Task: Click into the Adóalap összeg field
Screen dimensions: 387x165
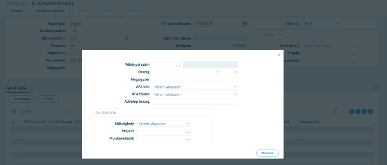Action: 195,101
